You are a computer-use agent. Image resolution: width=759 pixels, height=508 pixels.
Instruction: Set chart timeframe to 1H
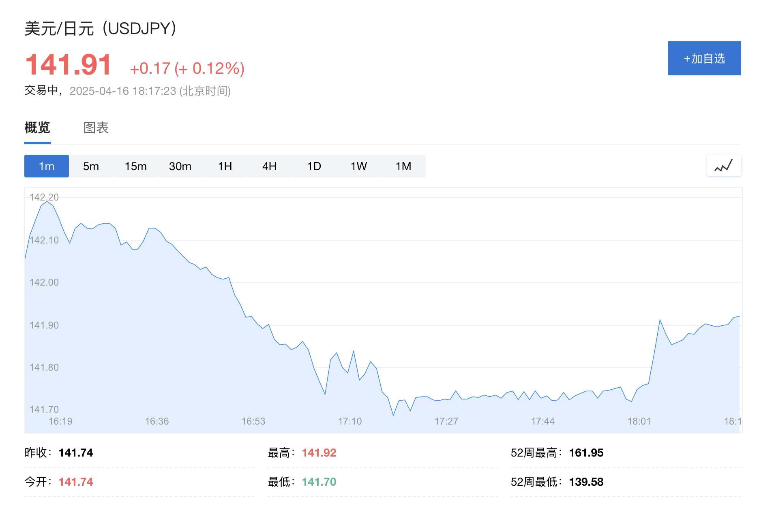click(x=225, y=166)
